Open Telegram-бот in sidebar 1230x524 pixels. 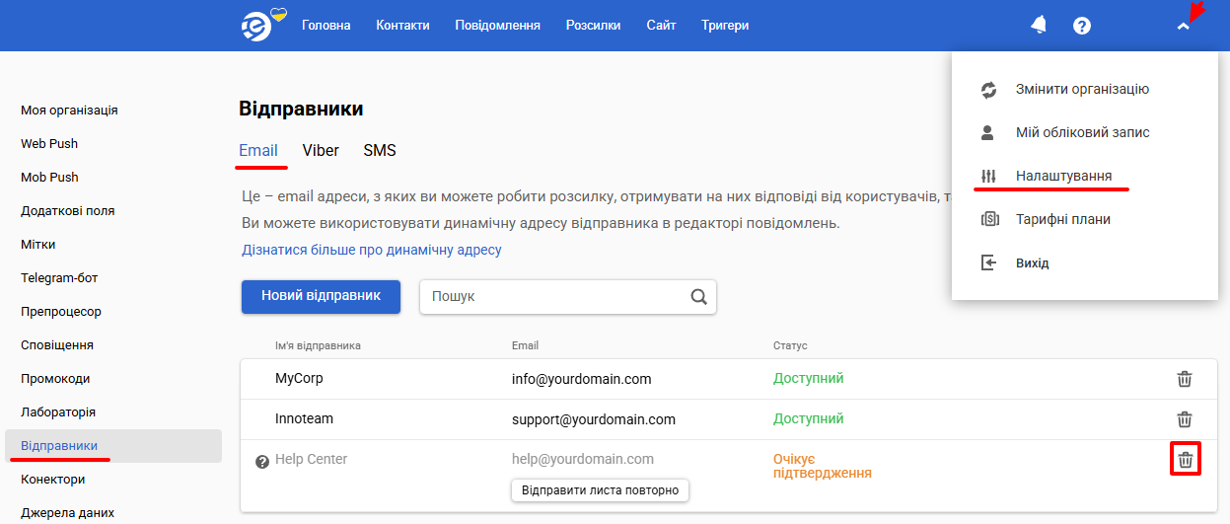coord(59,278)
